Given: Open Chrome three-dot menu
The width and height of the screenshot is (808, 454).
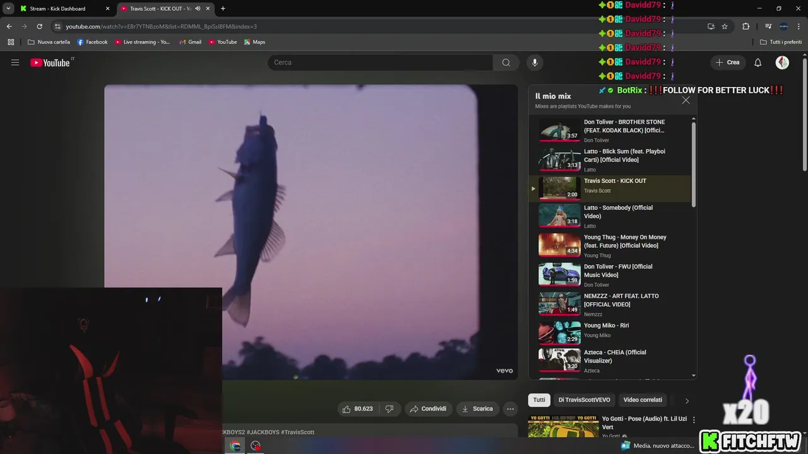Looking at the screenshot, I should [x=799, y=26].
